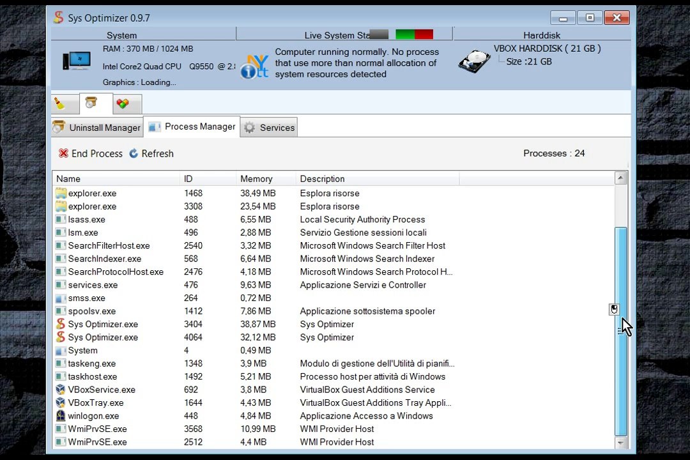Click the Processes : 24 counter

point(553,153)
